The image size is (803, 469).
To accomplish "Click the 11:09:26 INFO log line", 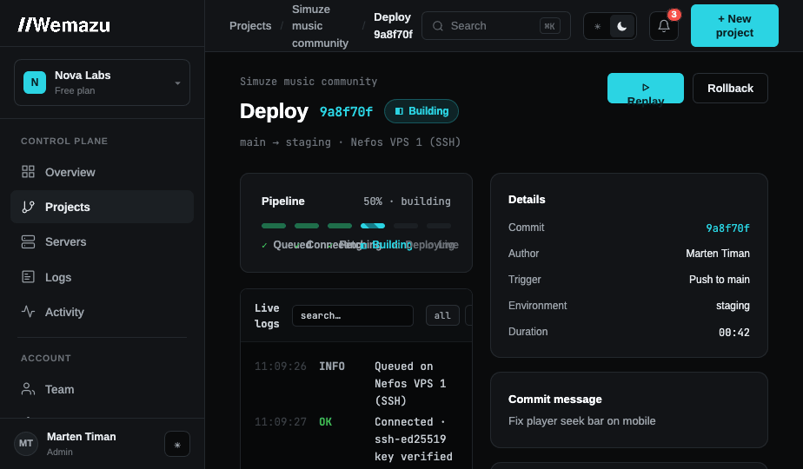I will 356,384.
